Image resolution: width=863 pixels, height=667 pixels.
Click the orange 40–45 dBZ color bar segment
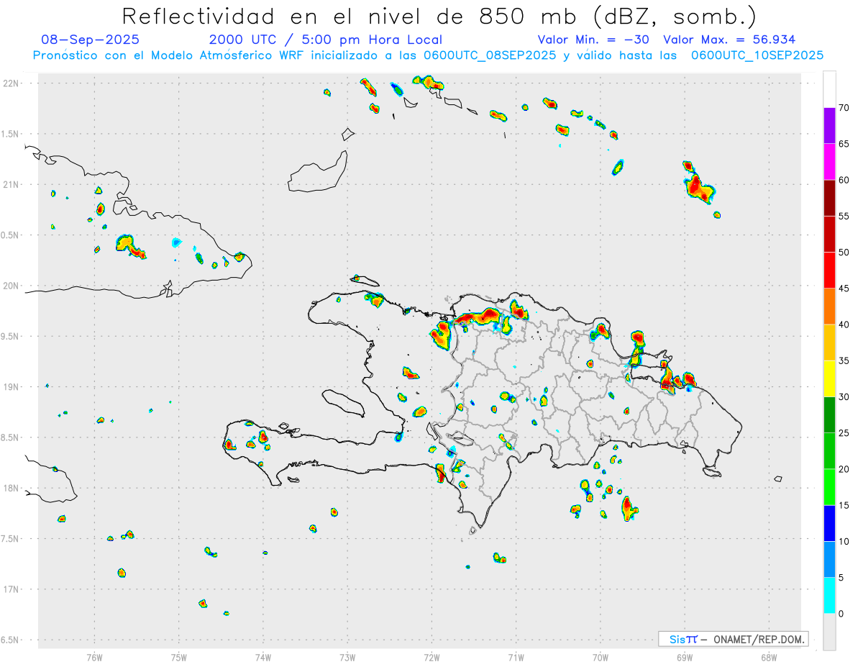829,307
